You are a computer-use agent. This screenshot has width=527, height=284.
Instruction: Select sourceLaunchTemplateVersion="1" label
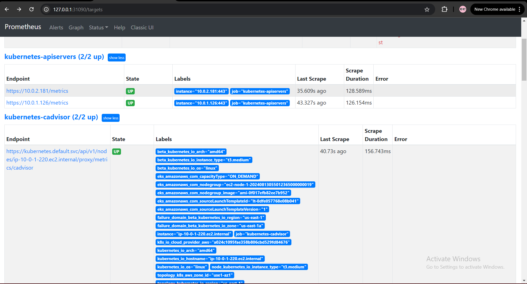click(212, 209)
